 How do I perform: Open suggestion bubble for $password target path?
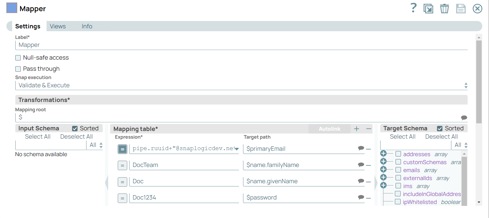click(x=361, y=197)
